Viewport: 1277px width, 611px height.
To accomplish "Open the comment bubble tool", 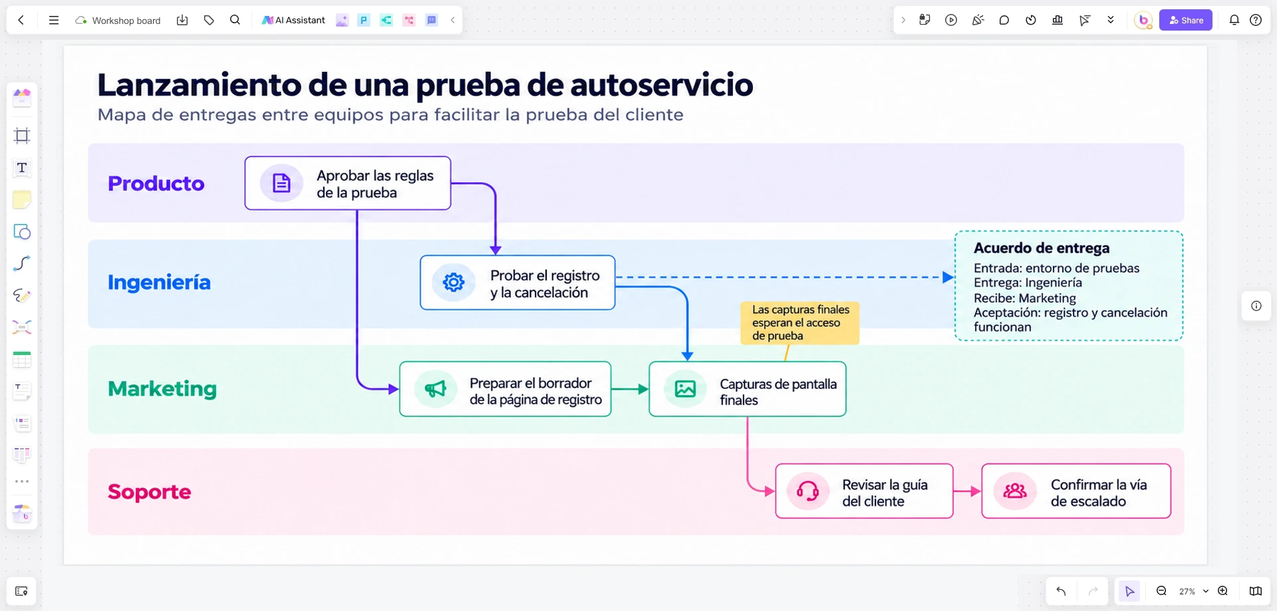I will click(x=1004, y=21).
